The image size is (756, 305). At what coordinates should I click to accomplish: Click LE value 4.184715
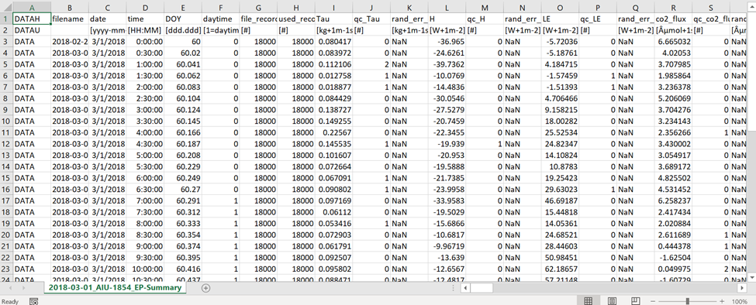(561, 64)
